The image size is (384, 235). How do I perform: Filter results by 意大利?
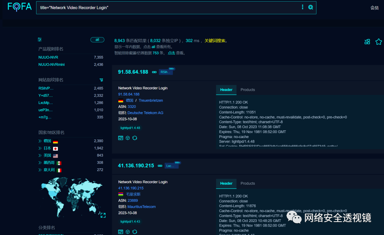coord(49,170)
